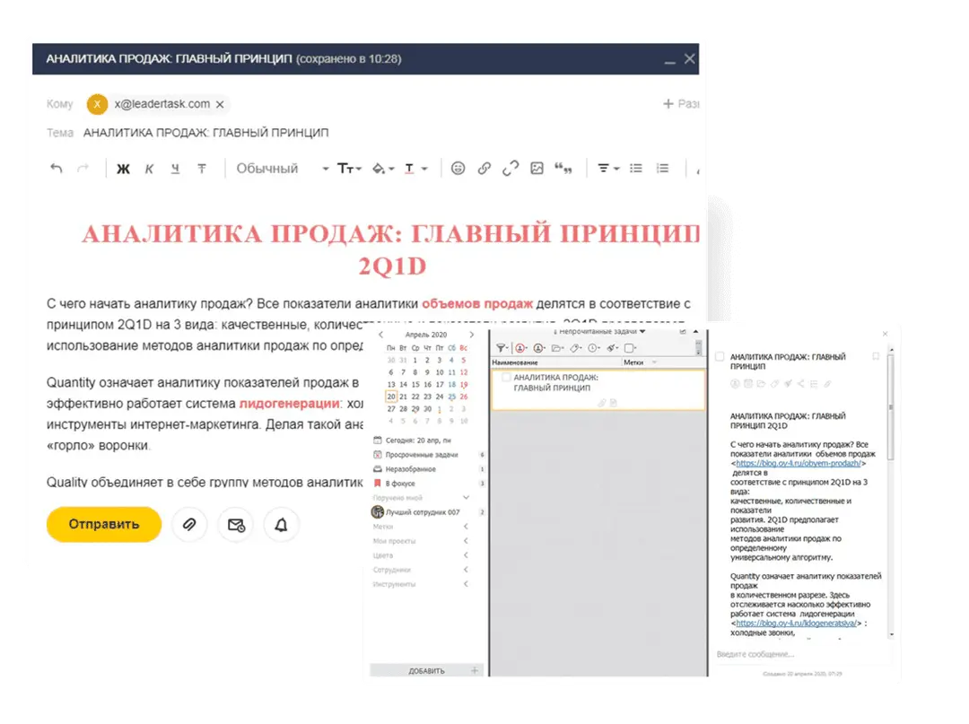Undo the last edit in the email
The width and height of the screenshot is (969, 724).
[x=57, y=169]
